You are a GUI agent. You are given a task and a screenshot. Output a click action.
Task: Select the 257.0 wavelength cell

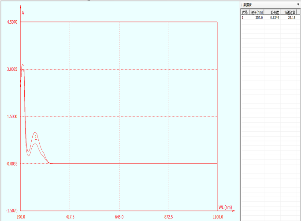(259, 18)
